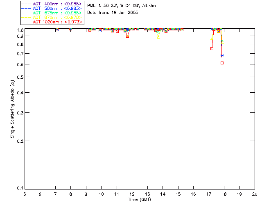This screenshot has width=262, height=210.
Task: Click the AOT 1020nm legend entry
Action: click(52, 22)
